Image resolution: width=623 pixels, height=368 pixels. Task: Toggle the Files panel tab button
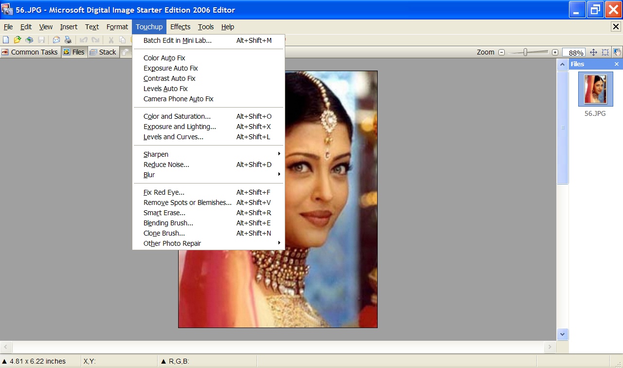(x=74, y=52)
